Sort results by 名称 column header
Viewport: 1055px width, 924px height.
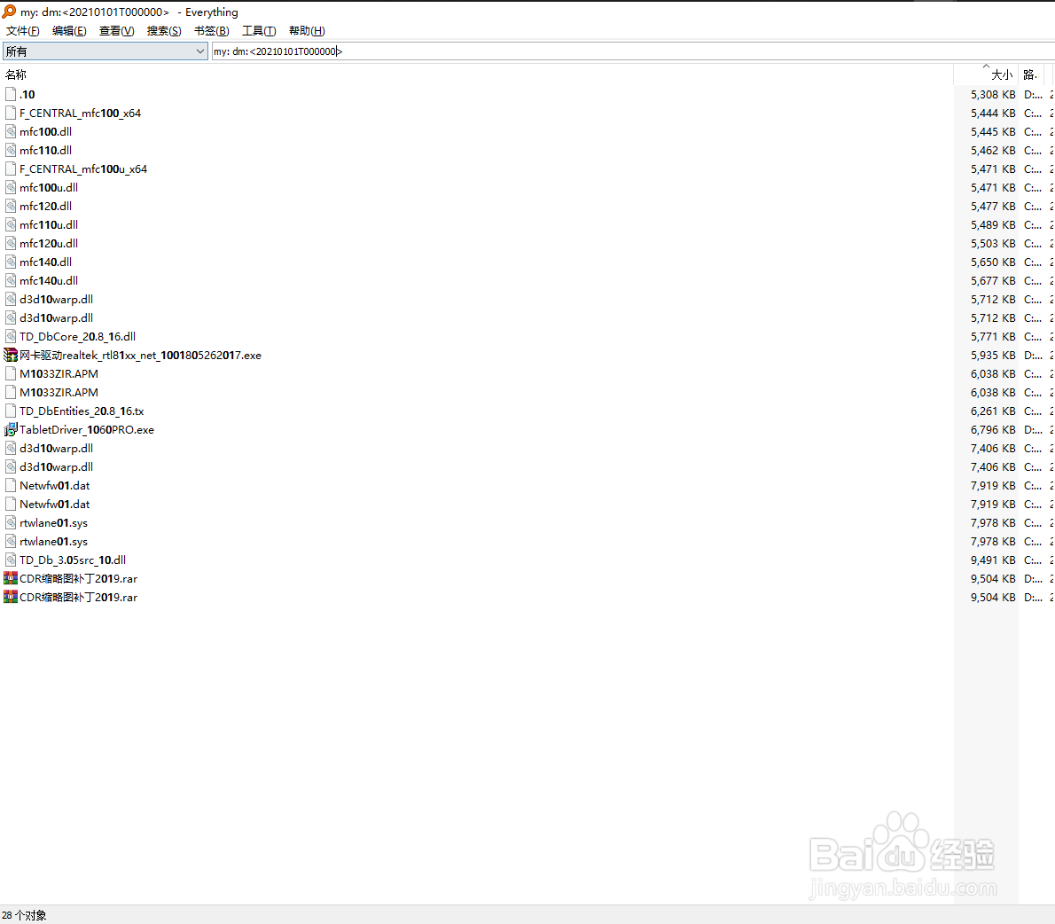point(476,74)
